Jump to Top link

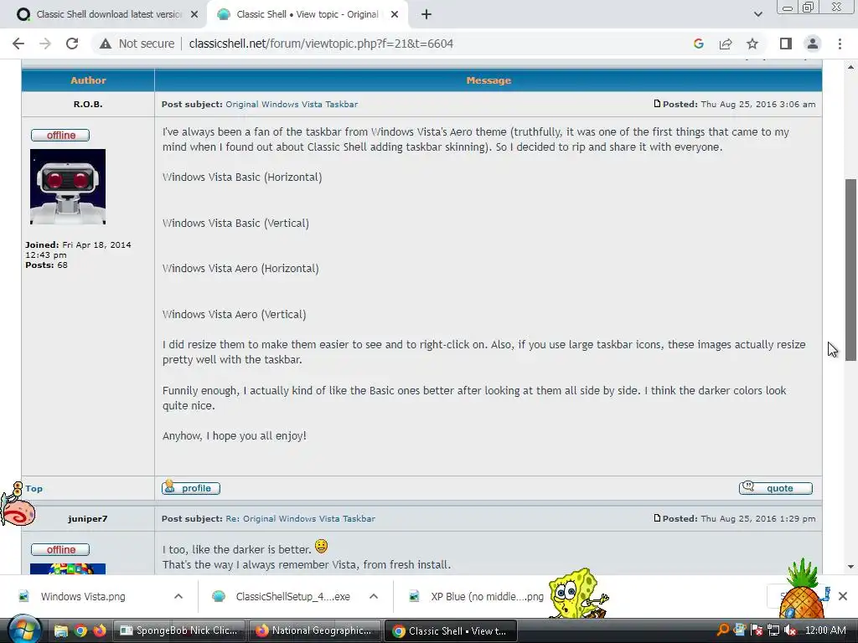coord(34,489)
